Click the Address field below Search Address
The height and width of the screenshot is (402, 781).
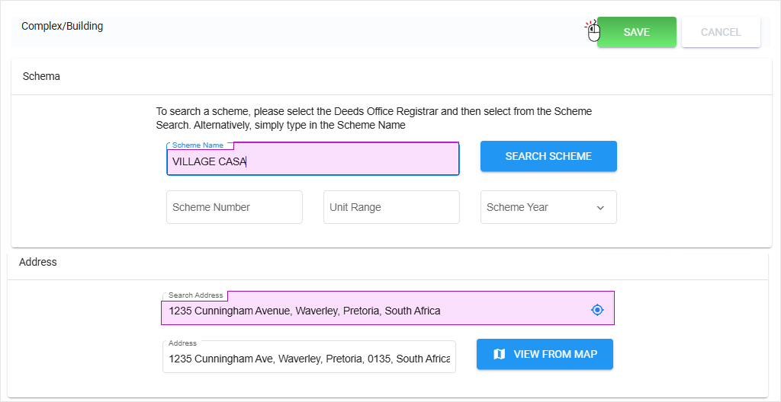pyautogui.click(x=309, y=359)
